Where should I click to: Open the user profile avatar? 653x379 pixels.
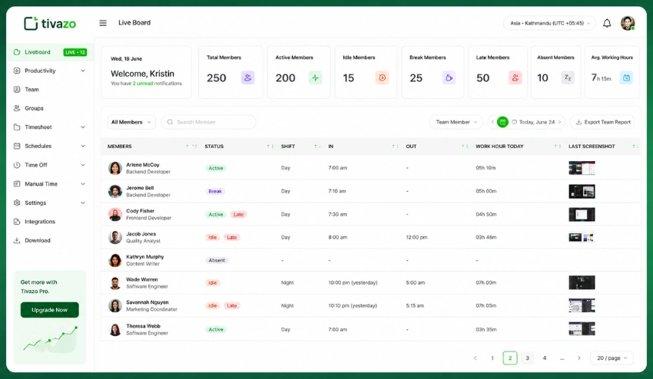click(628, 23)
